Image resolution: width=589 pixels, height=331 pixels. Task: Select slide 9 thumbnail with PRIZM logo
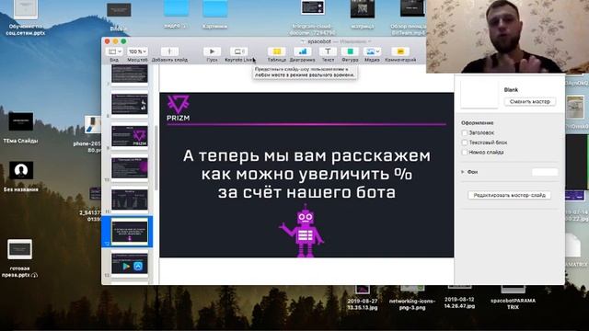[x=130, y=135]
